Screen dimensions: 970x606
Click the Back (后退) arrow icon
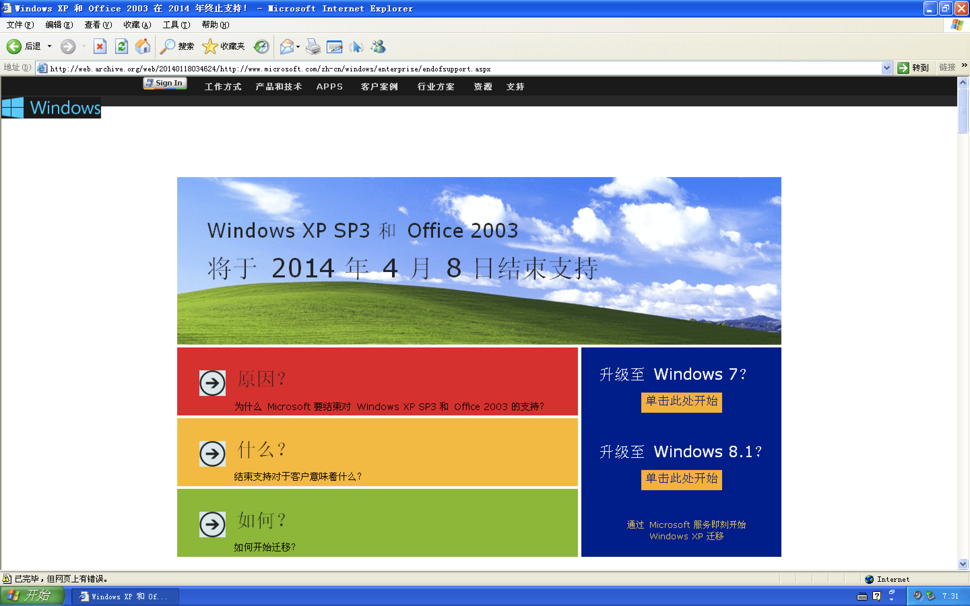click(x=14, y=46)
